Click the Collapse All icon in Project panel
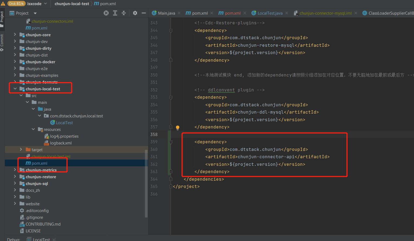 click(x=124, y=13)
